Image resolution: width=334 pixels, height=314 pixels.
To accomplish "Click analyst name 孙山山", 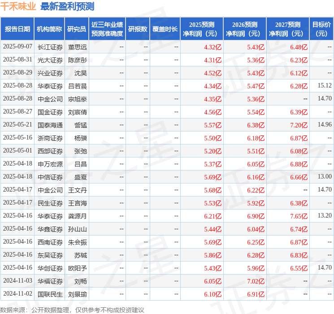I will 78,229.
